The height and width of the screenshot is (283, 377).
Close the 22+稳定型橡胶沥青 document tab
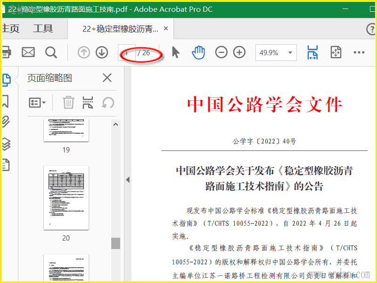pyautogui.click(x=166, y=28)
